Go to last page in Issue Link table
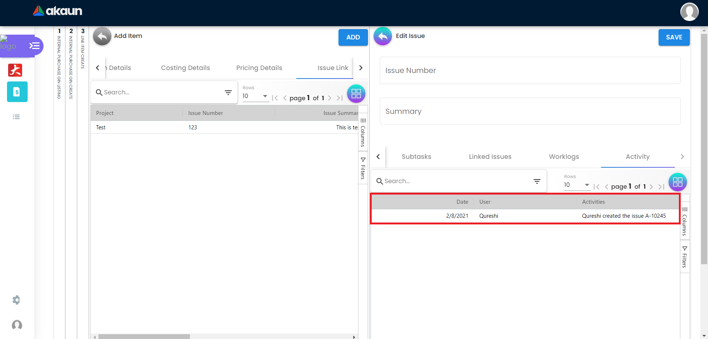 [340, 98]
